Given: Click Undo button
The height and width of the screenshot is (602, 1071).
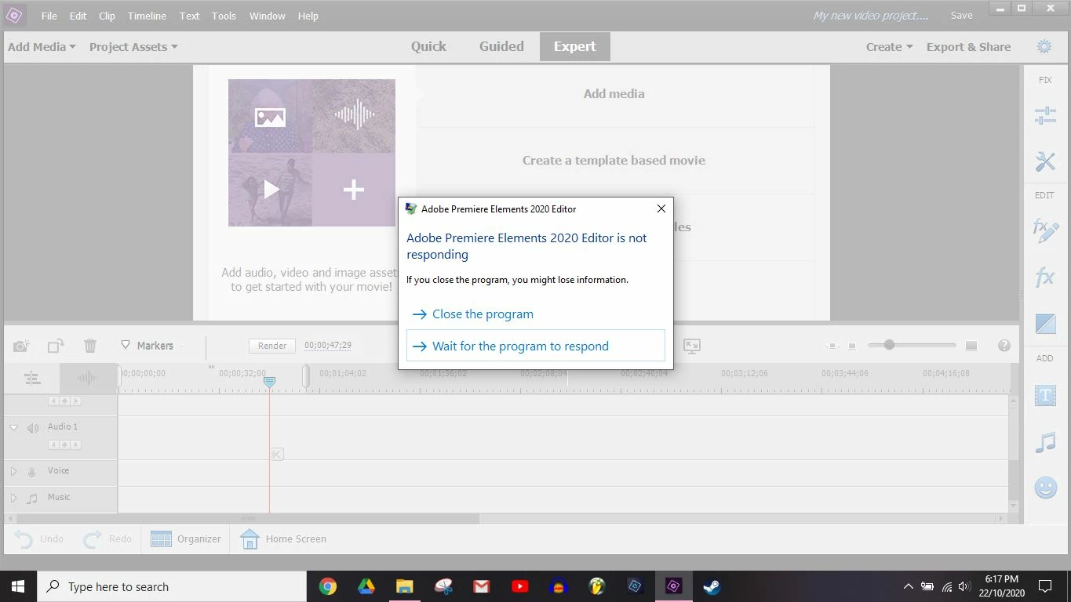Looking at the screenshot, I should tap(39, 539).
